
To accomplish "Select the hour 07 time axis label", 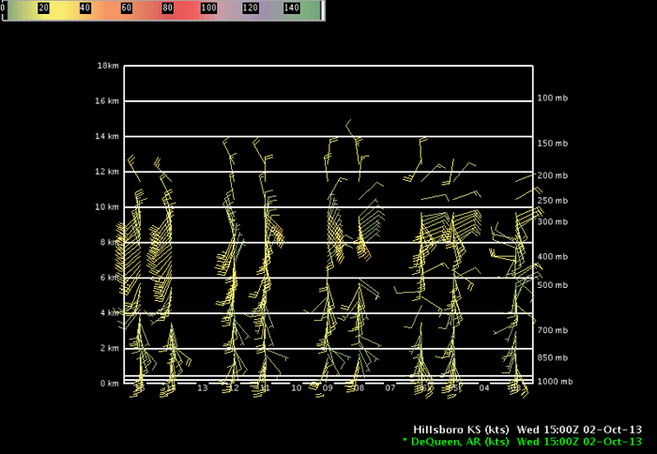I will point(390,387).
